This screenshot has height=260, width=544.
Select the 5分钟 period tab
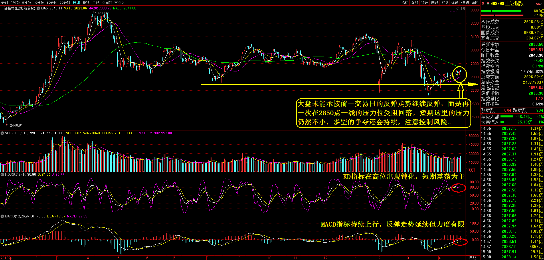click(x=26, y=3)
